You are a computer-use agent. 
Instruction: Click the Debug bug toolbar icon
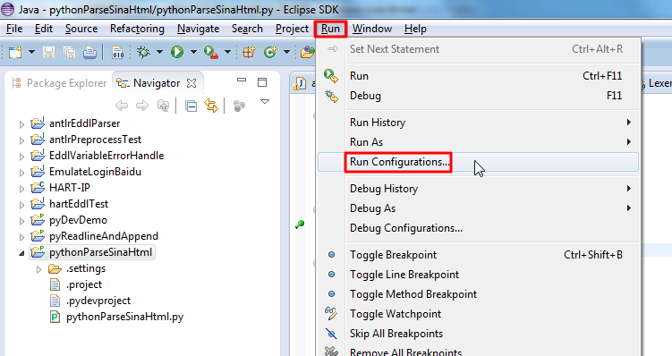click(x=143, y=52)
